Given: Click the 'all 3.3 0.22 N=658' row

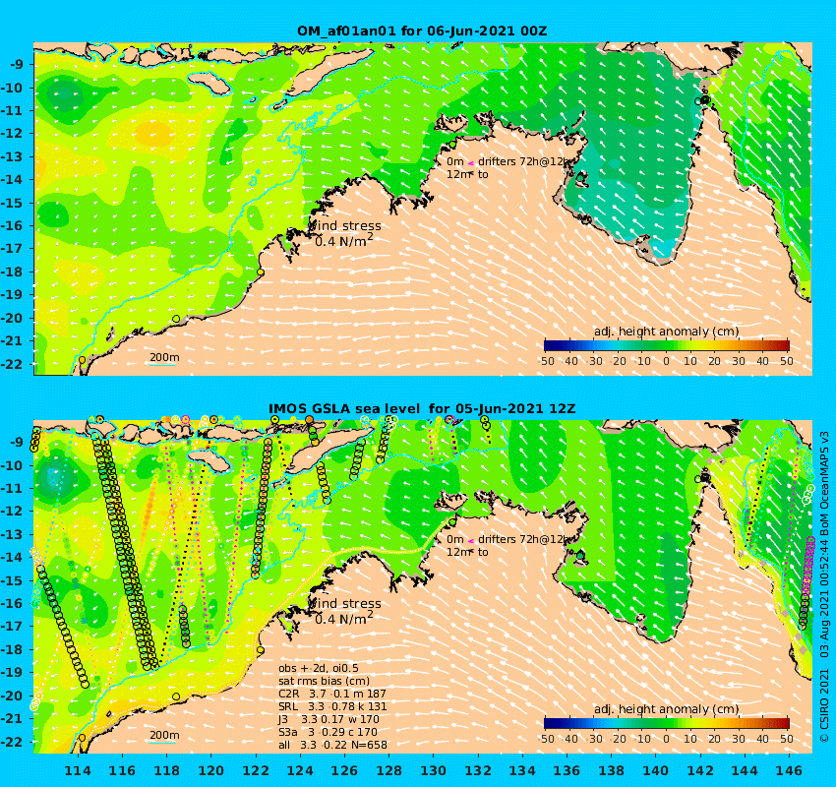Looking at the screenshot, I should click(332, 745).
